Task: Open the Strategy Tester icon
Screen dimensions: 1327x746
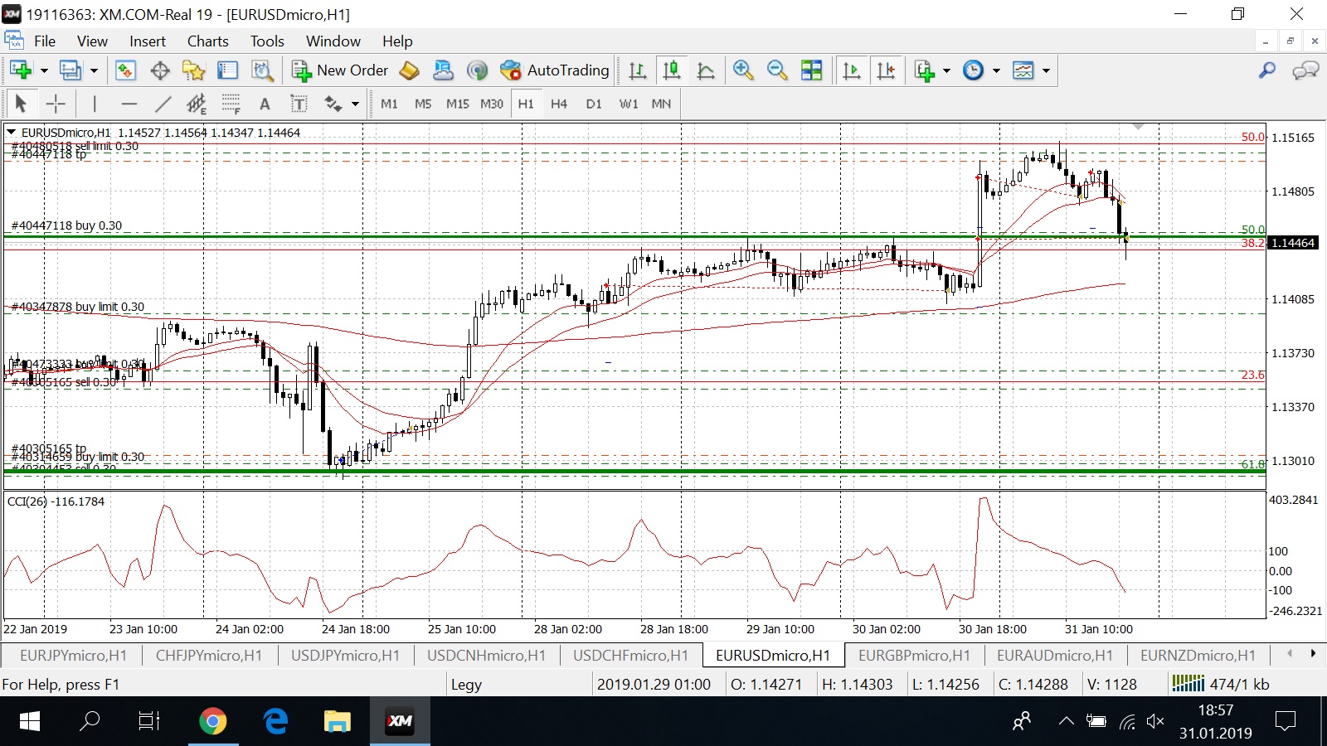Action: point(262,70)
